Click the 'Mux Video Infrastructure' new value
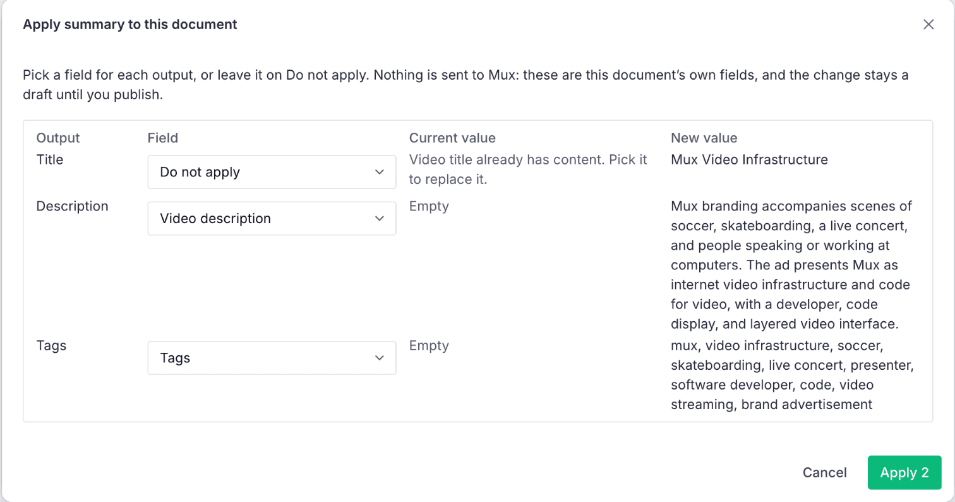Image resolution: width=955 pixels, height=502 pixels. (749, 160)
